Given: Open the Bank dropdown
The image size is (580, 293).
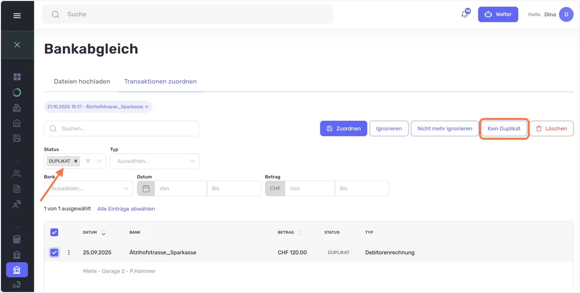Looking at the screenshot, I should (88, 189).
